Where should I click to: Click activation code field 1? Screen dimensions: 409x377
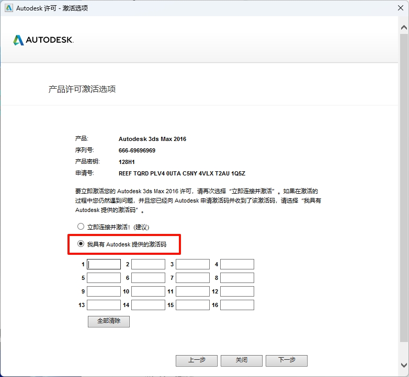[x=104, y=264]
